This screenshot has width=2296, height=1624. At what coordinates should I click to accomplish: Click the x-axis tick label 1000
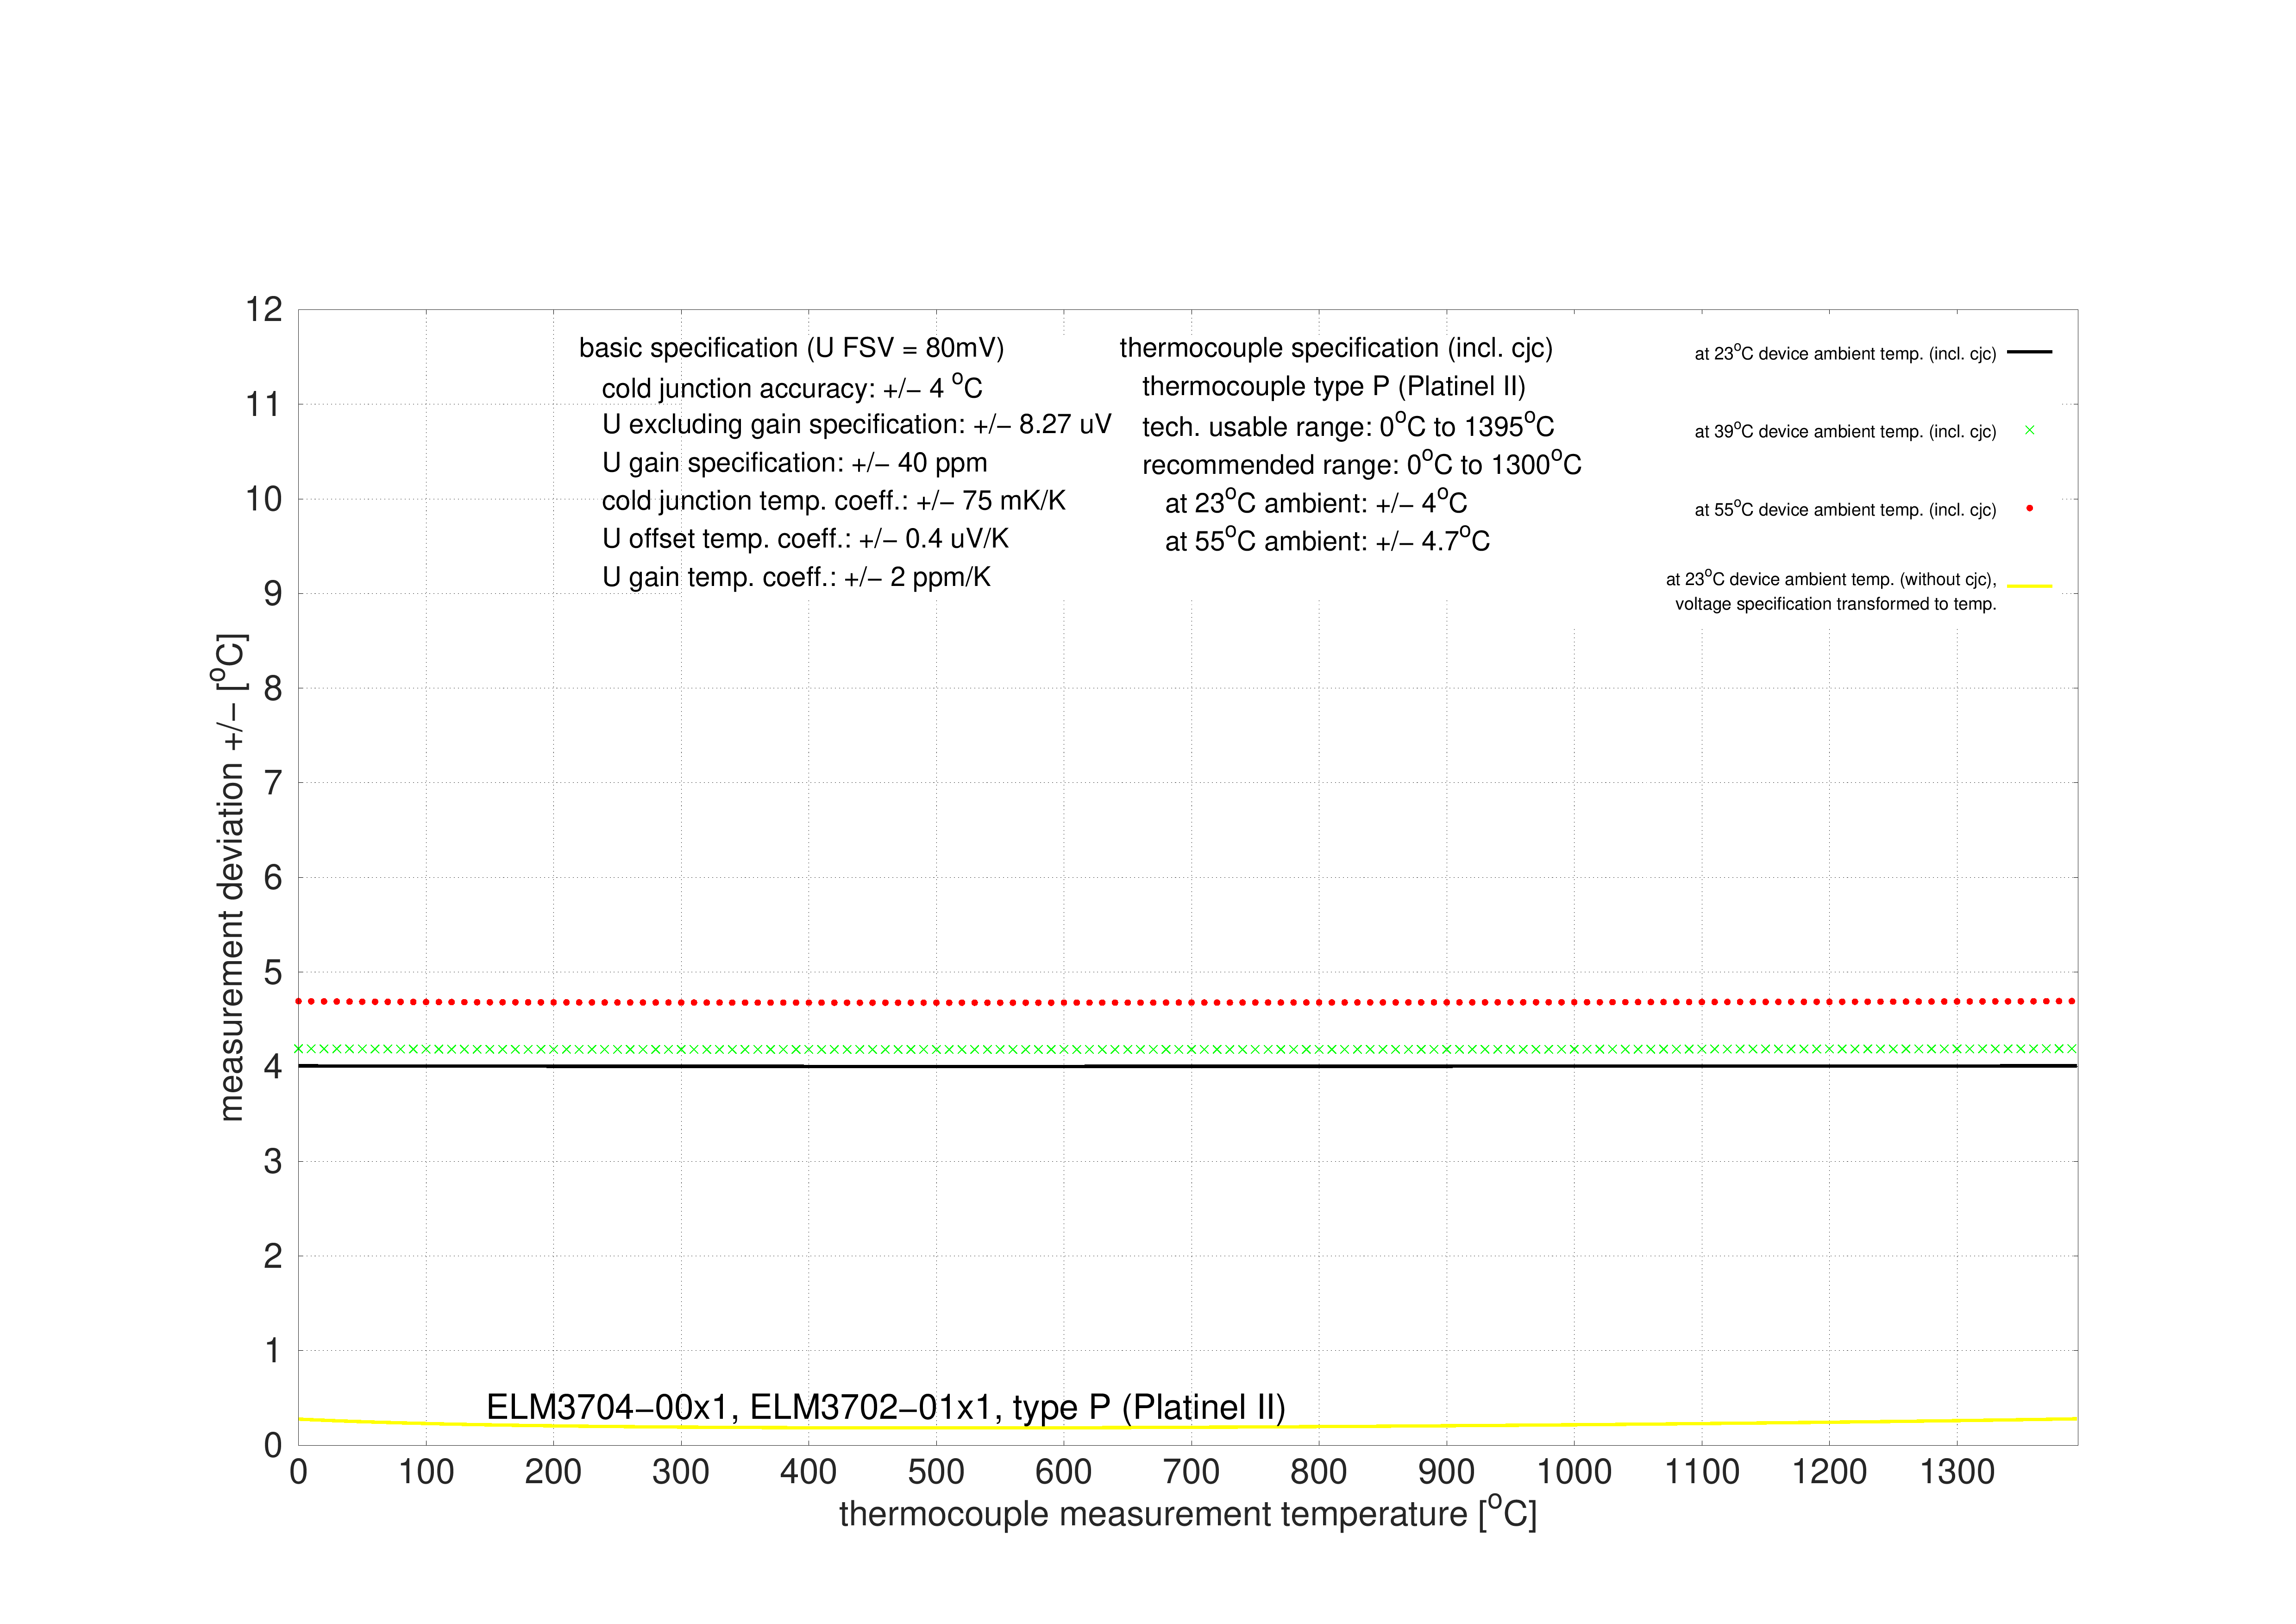tap(1574, 1472)
